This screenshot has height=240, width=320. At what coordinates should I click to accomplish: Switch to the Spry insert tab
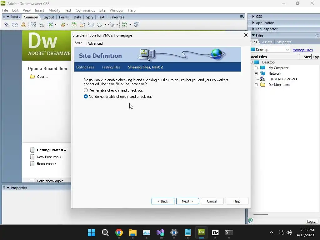coord(90,17)
